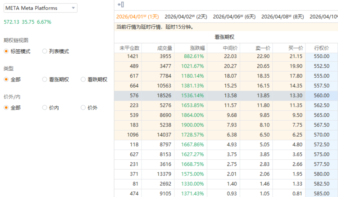This screenshot has width=338, height=197.
Task: Click the 570.00 strike price cell
Action: (321, 134)
